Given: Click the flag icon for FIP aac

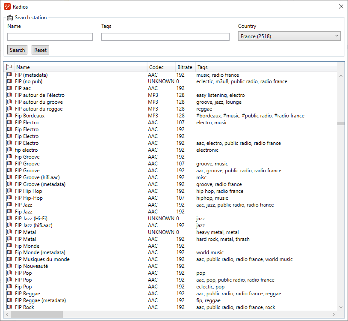Looking at the screenshot, I should click(x=9, y=88).
